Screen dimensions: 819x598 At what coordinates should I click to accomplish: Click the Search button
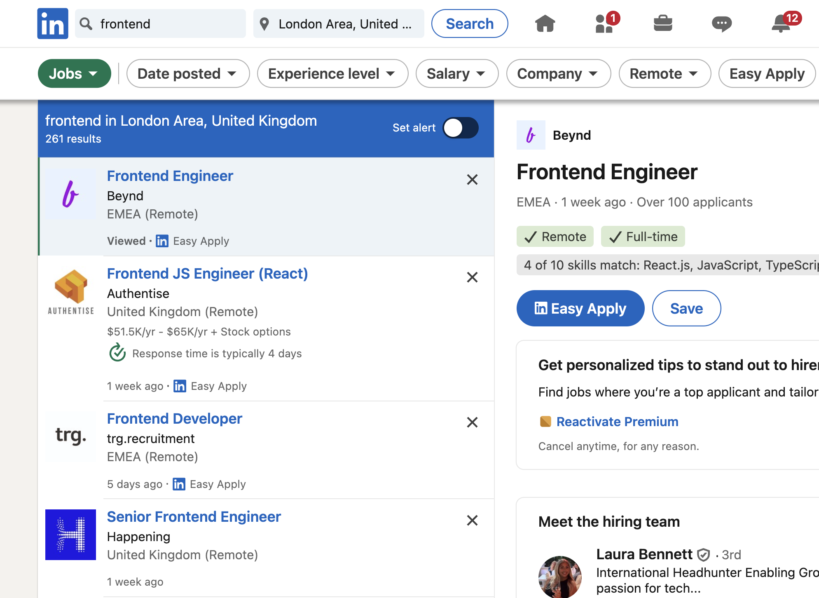pos(470,23)
